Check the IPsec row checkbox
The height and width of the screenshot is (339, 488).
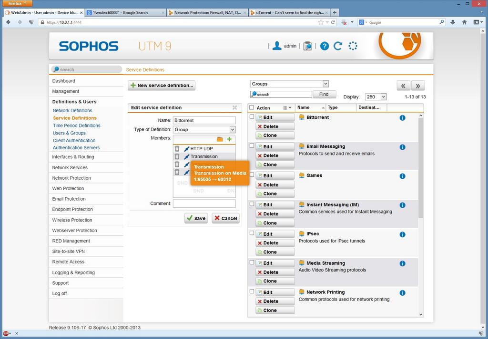coord(252,233)
